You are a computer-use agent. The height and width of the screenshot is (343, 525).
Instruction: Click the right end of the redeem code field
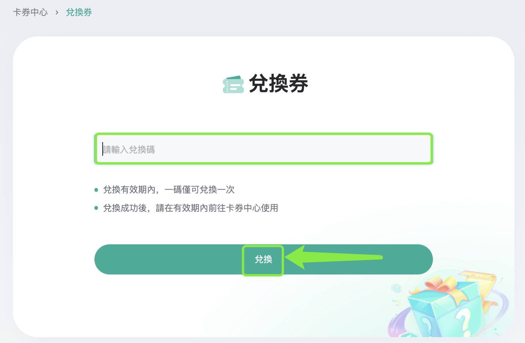pyautogui.click(x=419, y=149)
